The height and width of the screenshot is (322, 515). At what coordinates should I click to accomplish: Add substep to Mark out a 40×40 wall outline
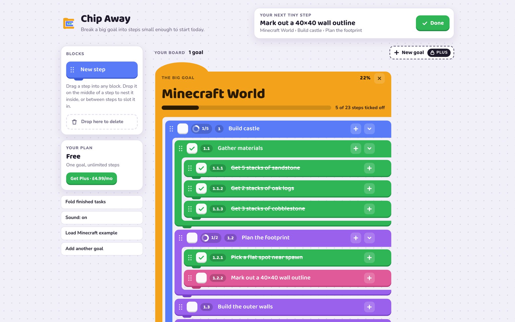(369, 278)
